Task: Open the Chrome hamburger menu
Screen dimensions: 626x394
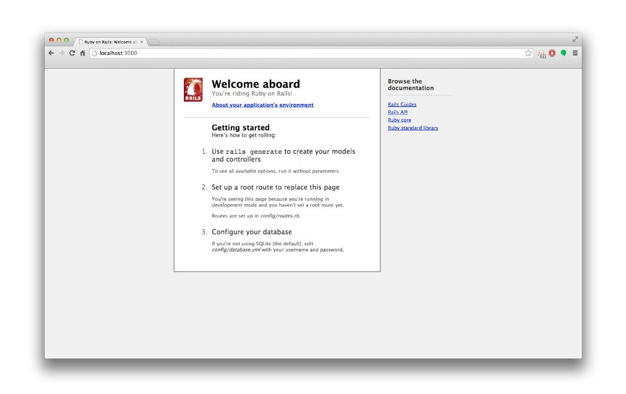Action: click(x=575, y=53)
